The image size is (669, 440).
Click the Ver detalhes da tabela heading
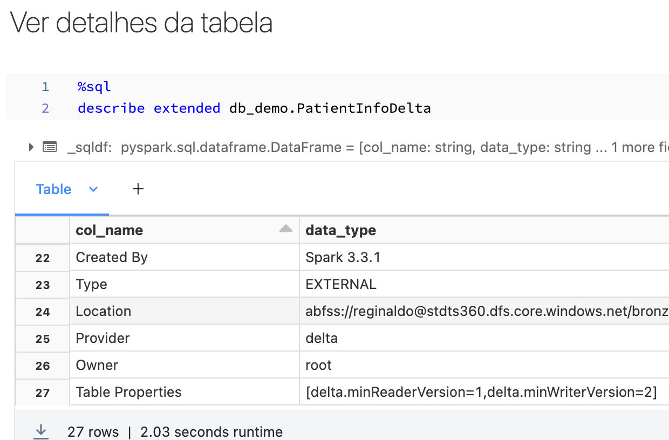141,23
